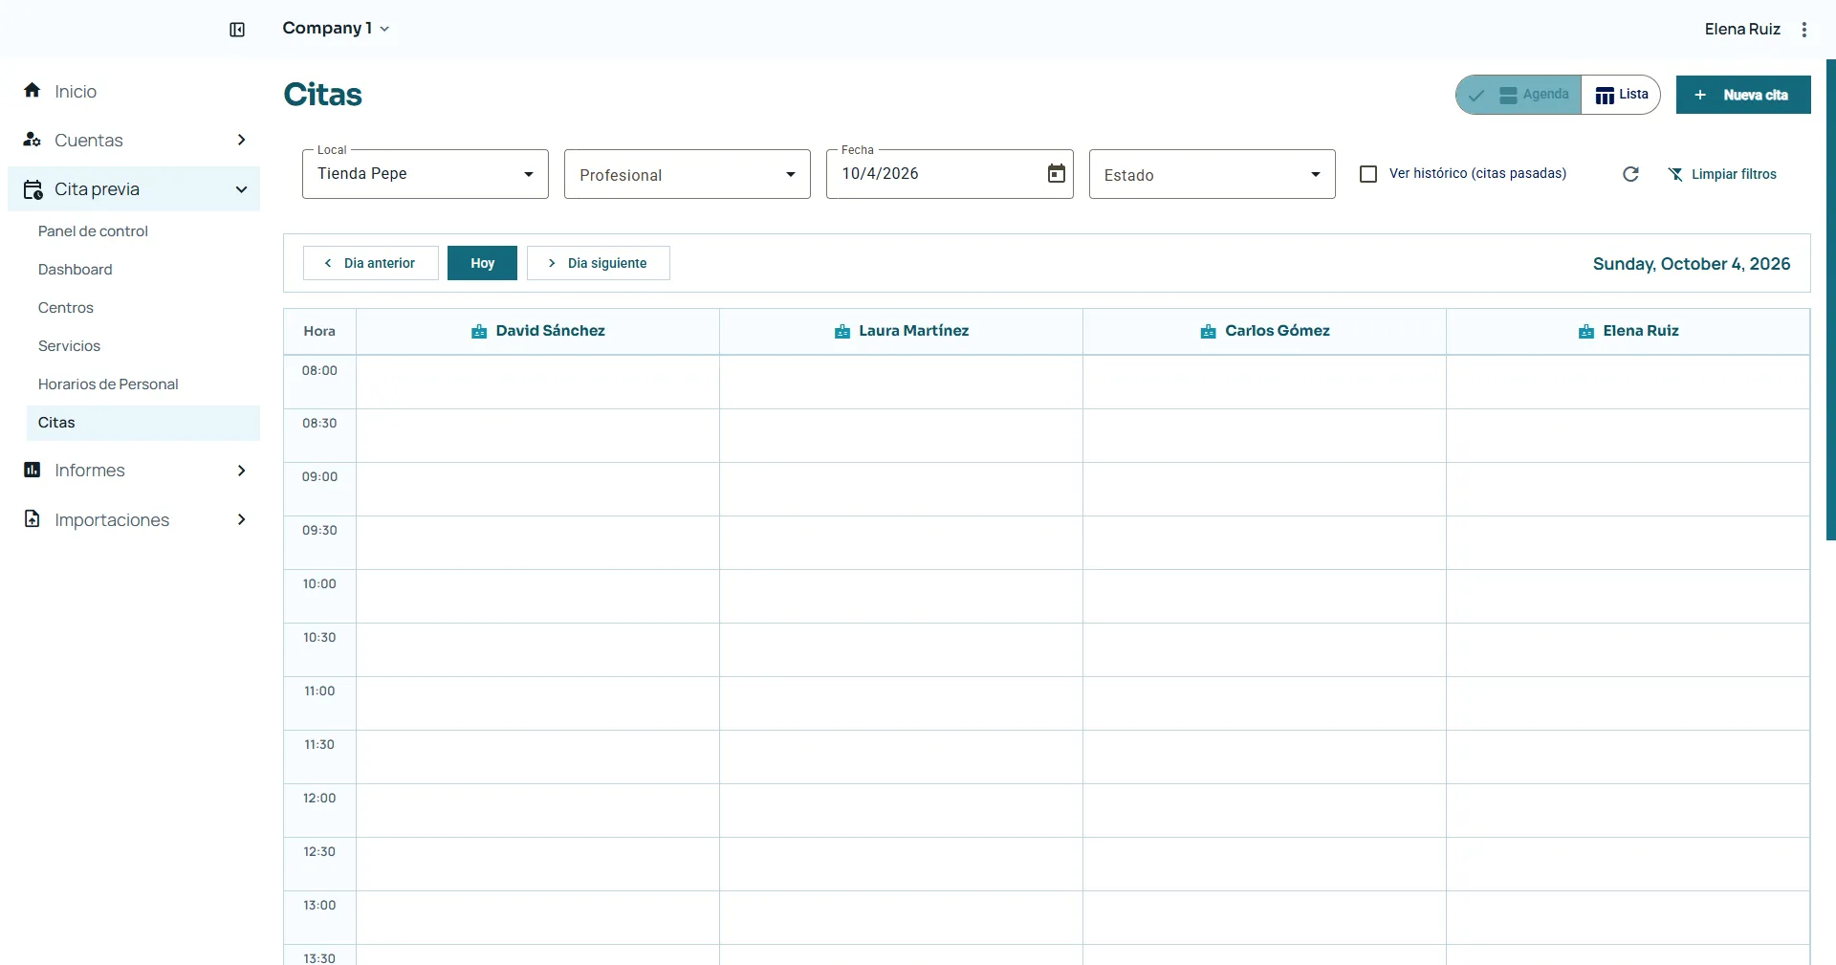Enable Ver histórico (citas pasadas) checkbox
Viewport: 1836px width, 965px height.
click(1368, 174)
